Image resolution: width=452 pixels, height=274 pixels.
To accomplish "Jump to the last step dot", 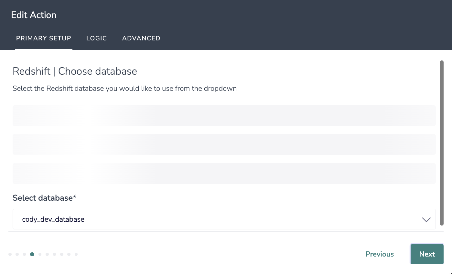I will [x=76, y=254].
